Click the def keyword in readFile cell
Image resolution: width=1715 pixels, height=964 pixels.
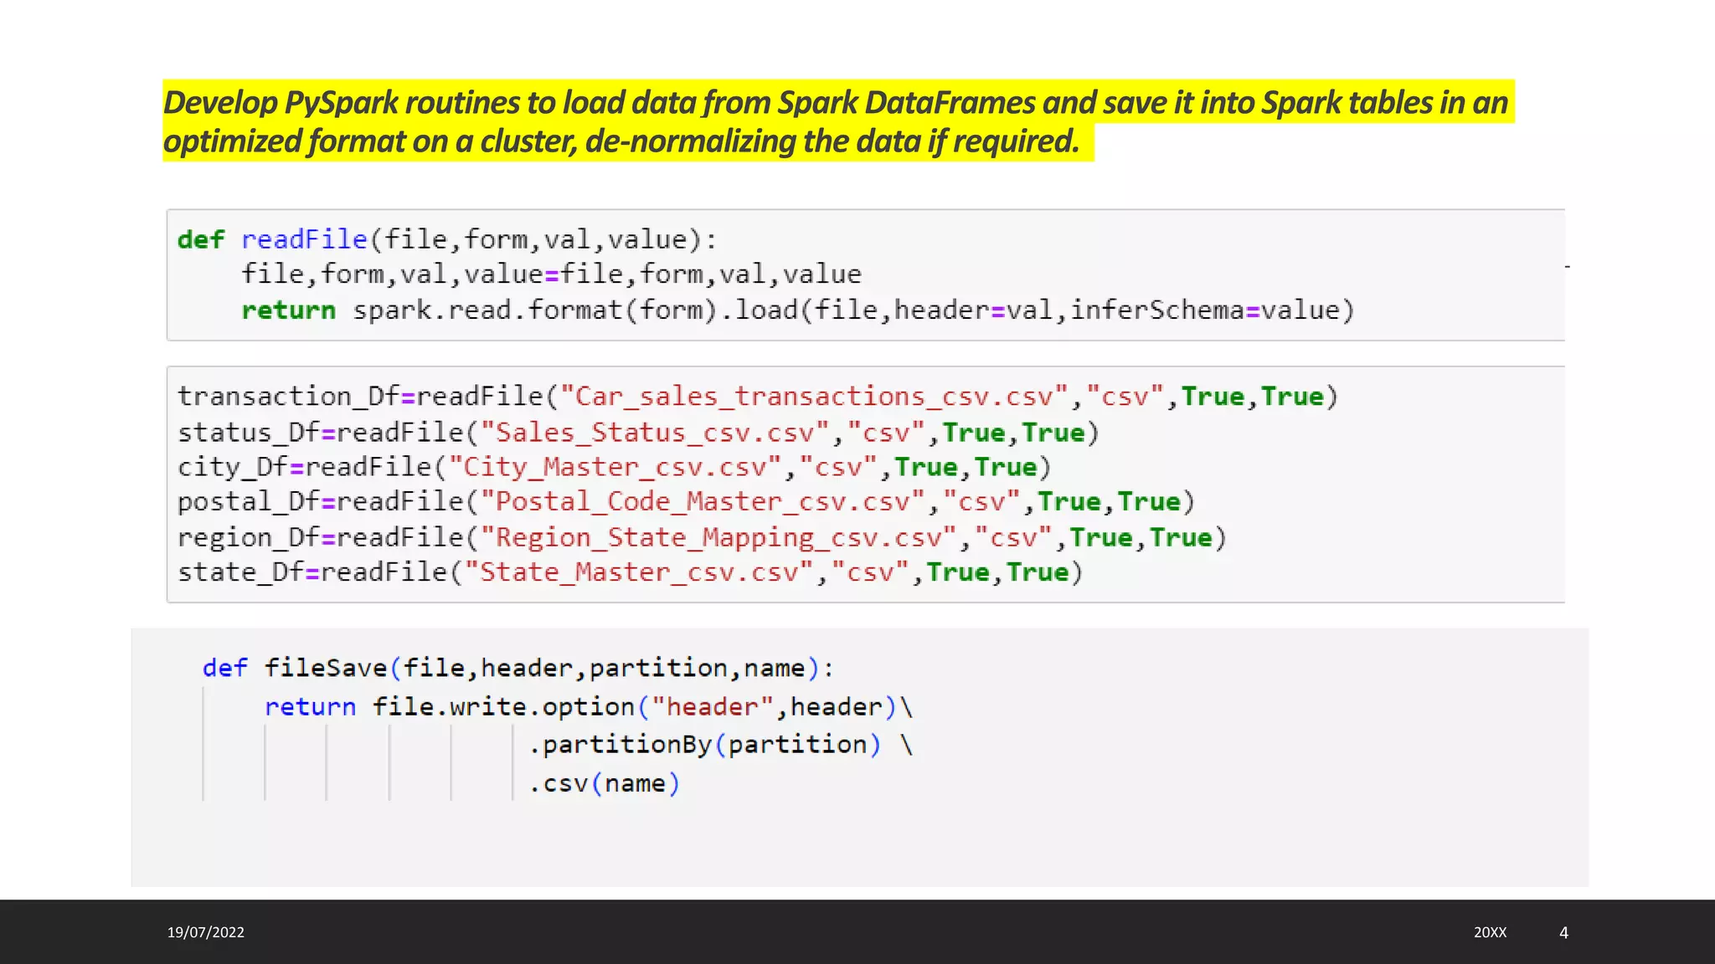(200, 240)
